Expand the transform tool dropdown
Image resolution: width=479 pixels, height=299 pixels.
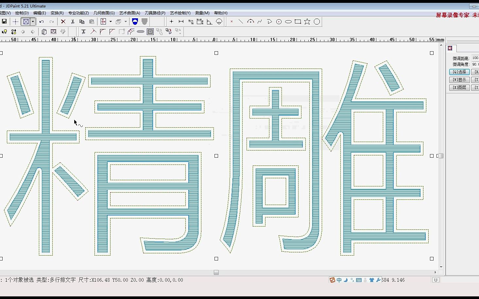coord(111,22)
